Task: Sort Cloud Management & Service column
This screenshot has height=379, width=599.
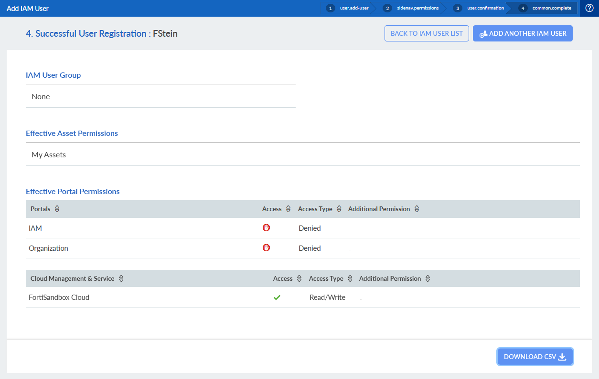Action: coord(121,278)
